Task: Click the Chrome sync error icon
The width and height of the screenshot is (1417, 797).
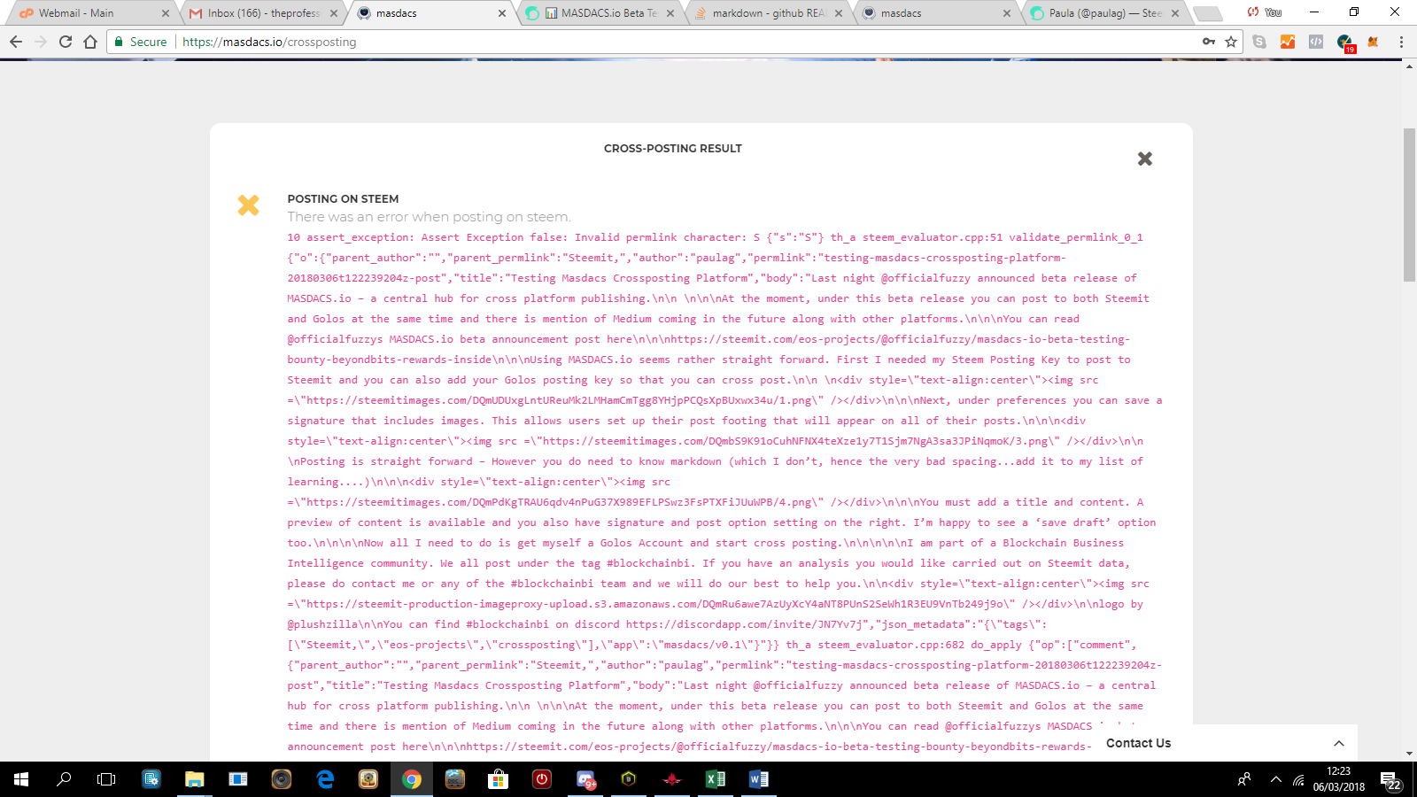Action: (1252, 12)
